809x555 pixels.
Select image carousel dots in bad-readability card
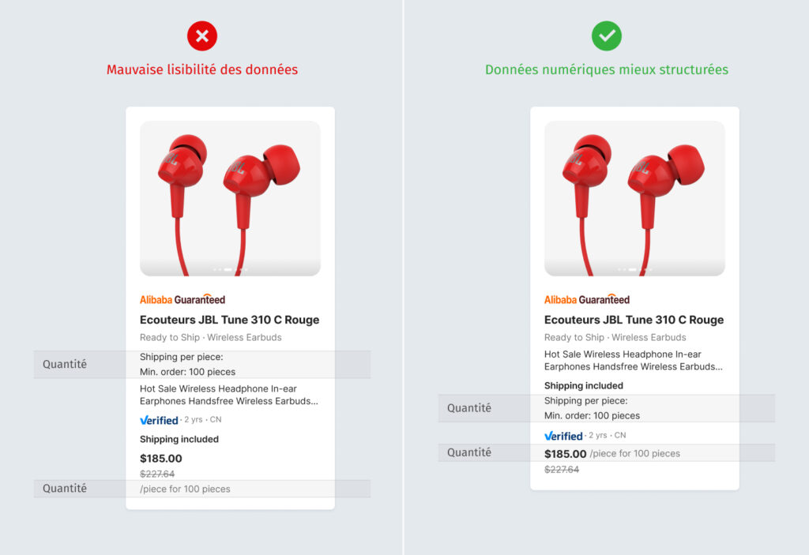point(230,269)
